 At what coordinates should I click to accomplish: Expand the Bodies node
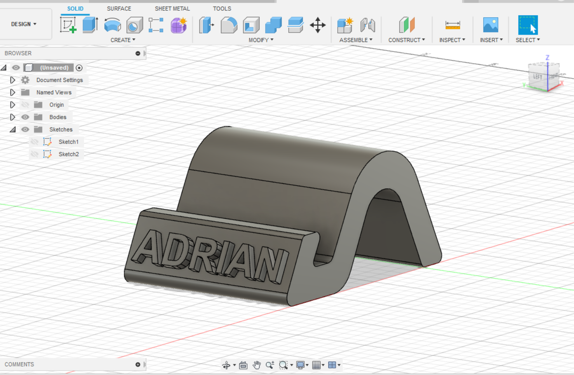tap(12, 117)
